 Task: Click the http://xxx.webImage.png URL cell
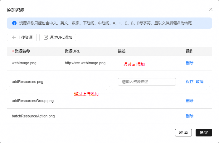tap(85, 63)
